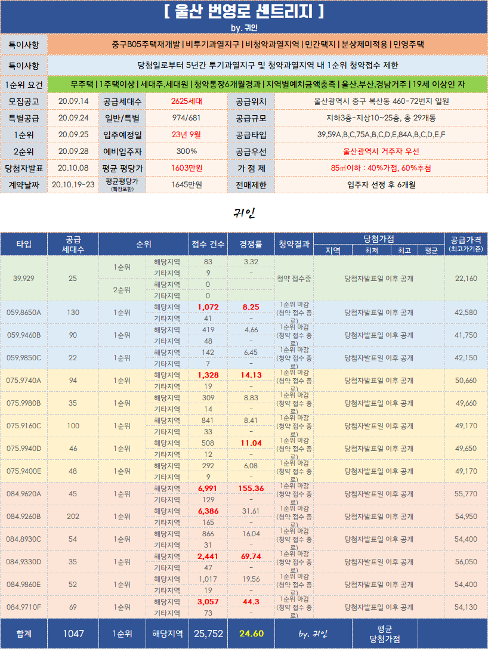Select the 20.10.08 당첨자발표 date
This screenshot has height=649, width=488.
(x=73, y=168)
